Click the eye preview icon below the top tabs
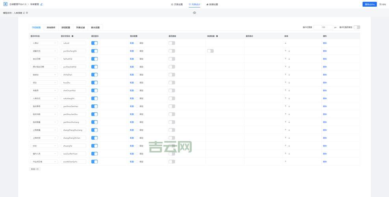Screen dimensions: 389x197 click(194, 13)
